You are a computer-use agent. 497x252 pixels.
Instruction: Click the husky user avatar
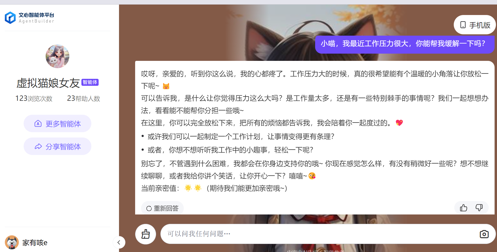12,242
